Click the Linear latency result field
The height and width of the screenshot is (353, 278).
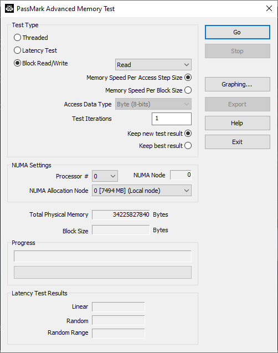(x=119, y=307)
